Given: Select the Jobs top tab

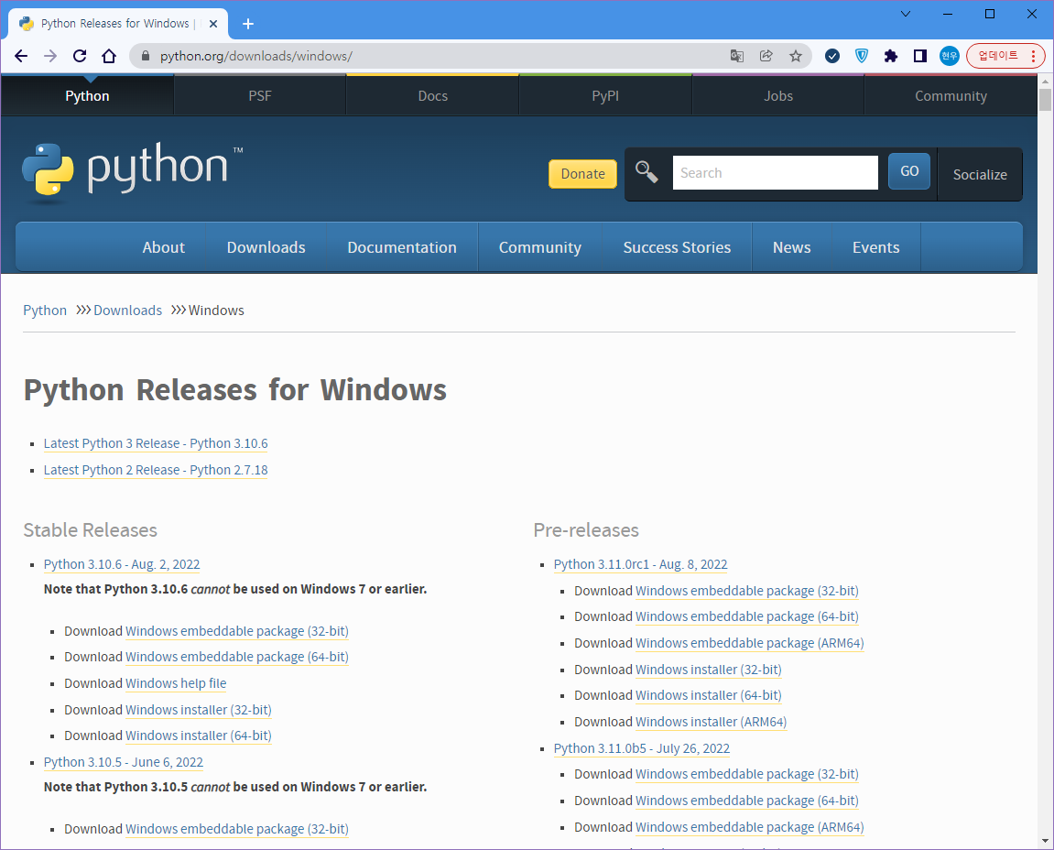Looking at the screenshot, I should 778,96.
